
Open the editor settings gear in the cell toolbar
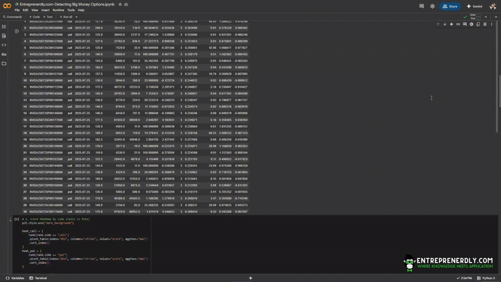472,24
